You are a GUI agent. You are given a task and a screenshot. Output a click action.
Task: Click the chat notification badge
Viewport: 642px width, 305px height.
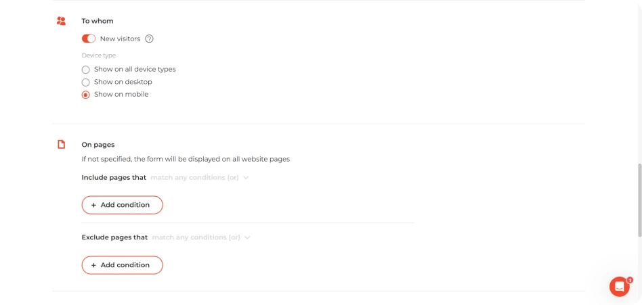pyautogui.click(x=630, y=280)
